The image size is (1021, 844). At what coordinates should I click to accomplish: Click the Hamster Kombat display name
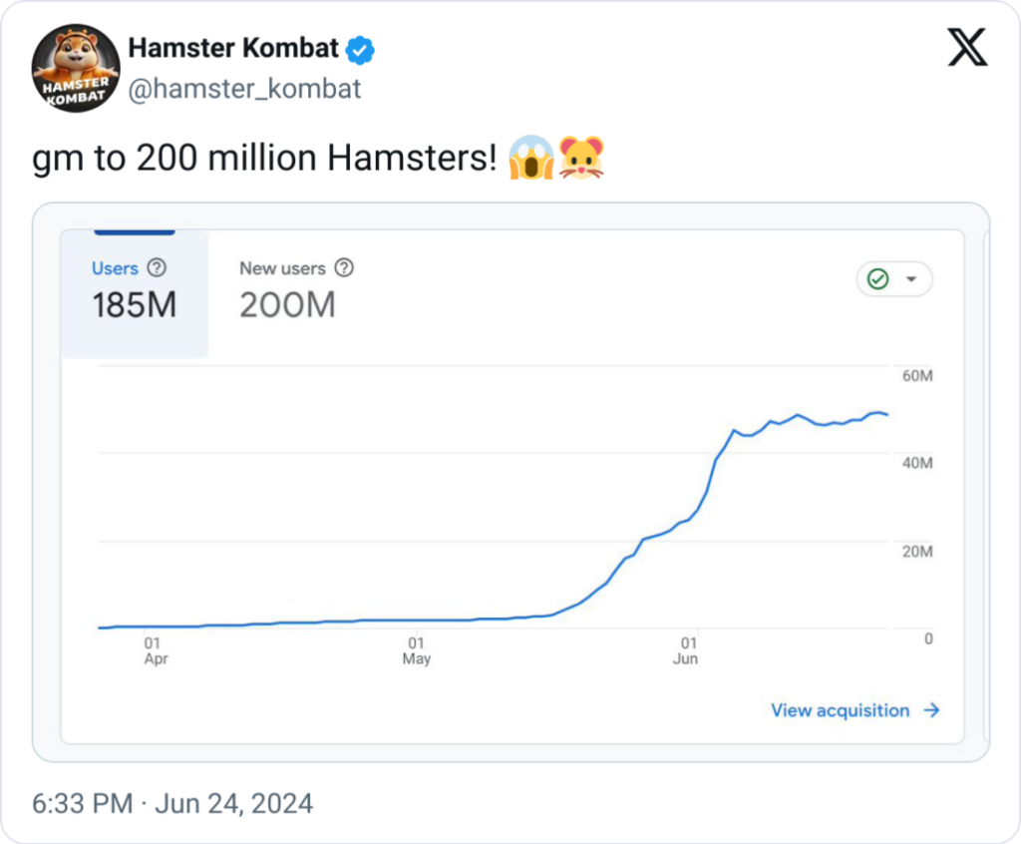pos(234,48)
